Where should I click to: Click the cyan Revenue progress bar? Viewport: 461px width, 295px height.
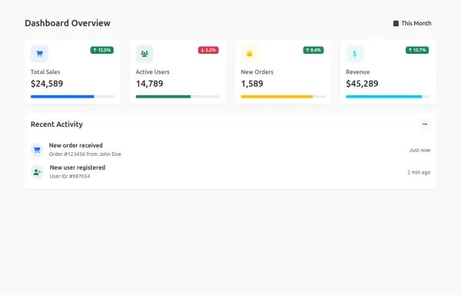pyautogui.click(x=388, y=97)
